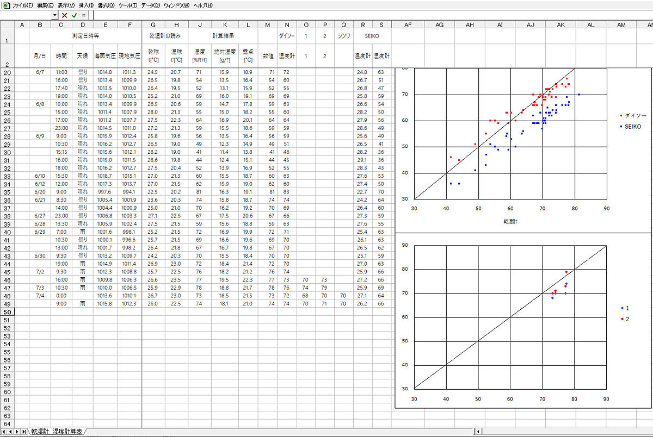Jump to last sheet tab arrow
This screenshot has height=437, width=653.
25,432
